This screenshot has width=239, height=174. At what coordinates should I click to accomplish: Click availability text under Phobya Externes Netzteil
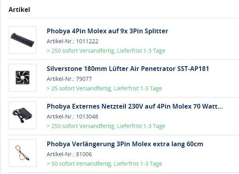(106, 126)
